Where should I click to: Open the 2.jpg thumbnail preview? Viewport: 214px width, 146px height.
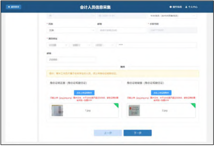(134, 111)
